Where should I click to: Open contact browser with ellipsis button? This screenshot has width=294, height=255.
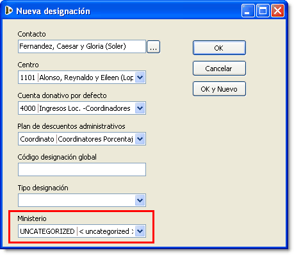pos(153,47)
